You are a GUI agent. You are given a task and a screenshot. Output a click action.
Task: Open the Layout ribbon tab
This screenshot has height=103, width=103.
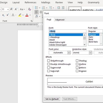pyautogui.click(x=16, y=3)
